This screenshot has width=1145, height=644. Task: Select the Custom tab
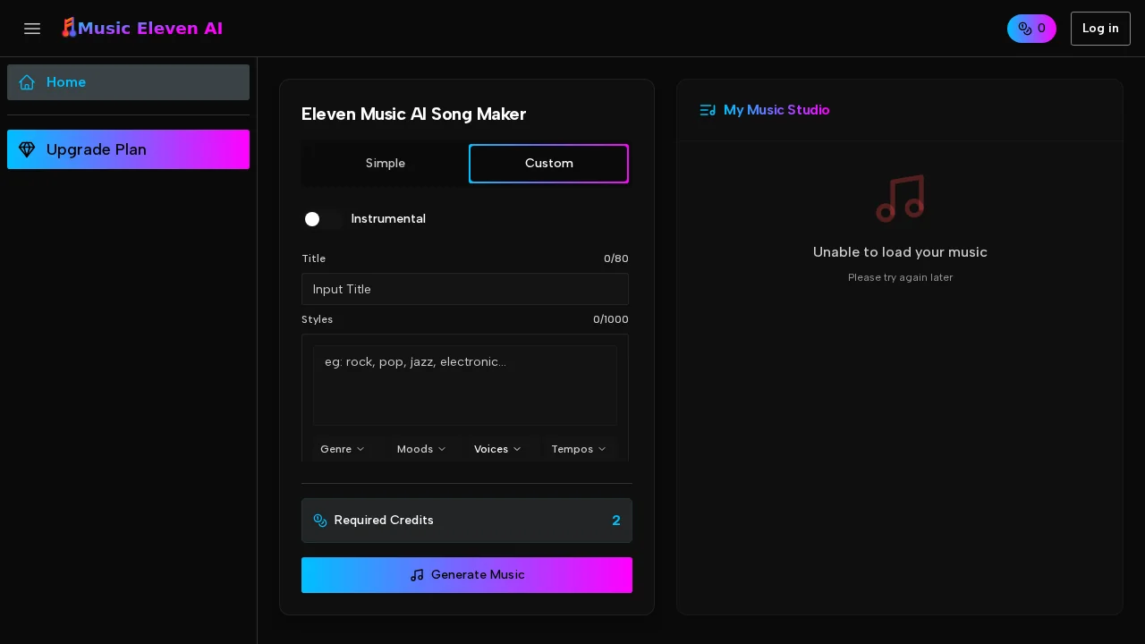548,164
